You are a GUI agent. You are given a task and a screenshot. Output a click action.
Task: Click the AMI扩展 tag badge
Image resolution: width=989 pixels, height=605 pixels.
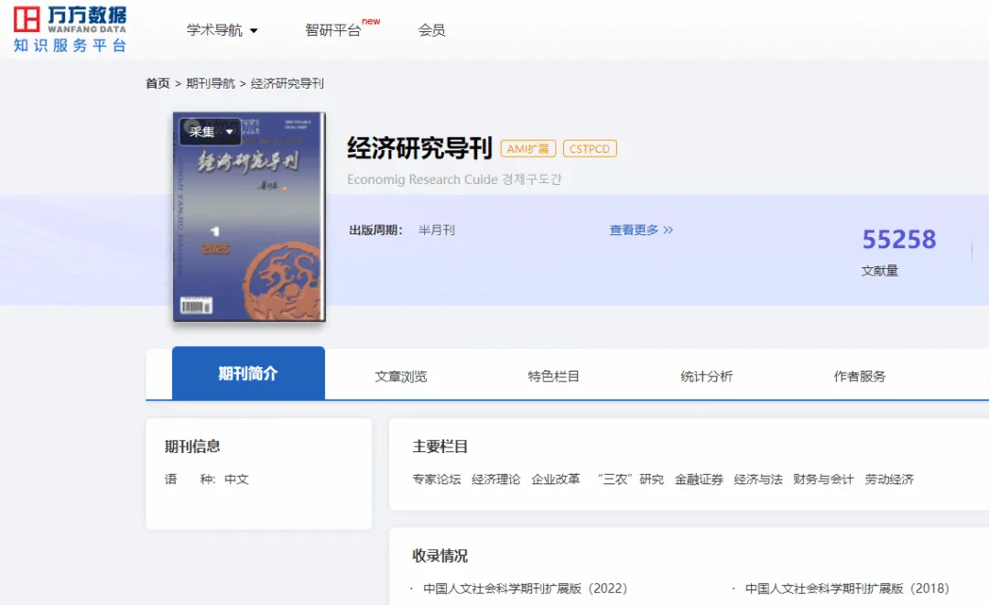point(528,148)
